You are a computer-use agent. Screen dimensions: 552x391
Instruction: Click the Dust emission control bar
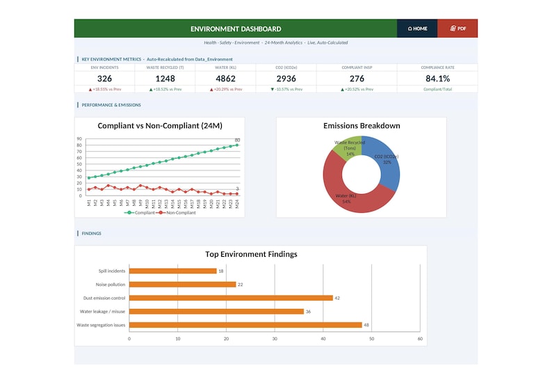tap(231, 298)
